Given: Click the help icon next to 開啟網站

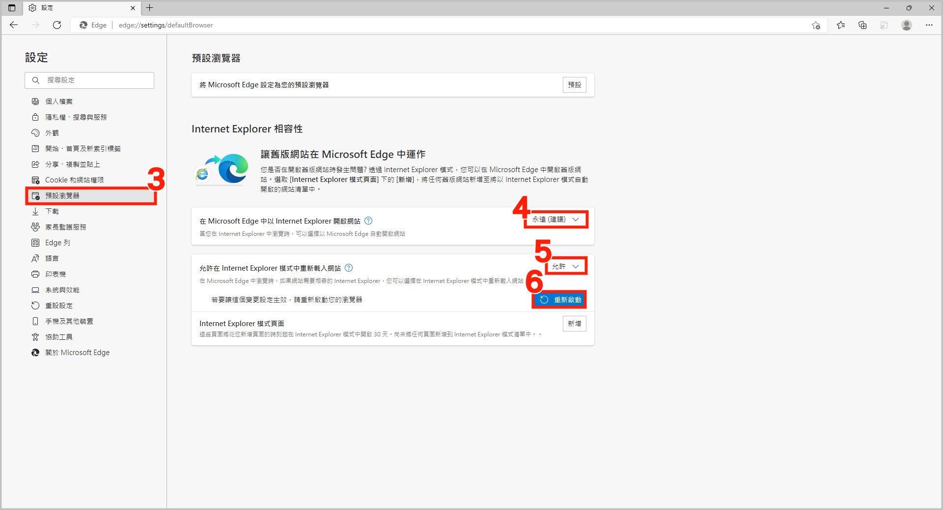Looking at the screenshot, I should 368,221.
